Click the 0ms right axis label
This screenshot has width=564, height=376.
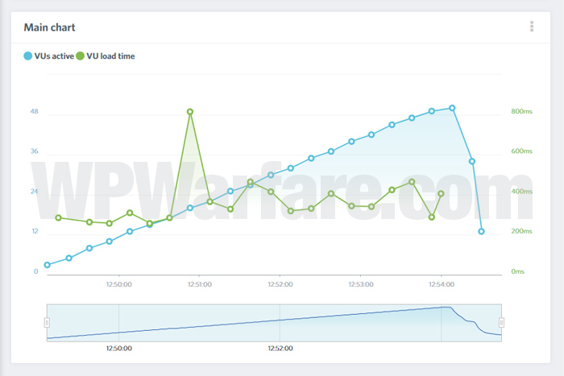point(517,271)
